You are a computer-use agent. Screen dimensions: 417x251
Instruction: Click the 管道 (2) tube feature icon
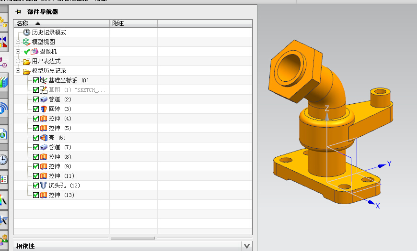point(44,99)
